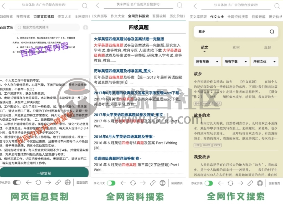Switch to 搜狗搜索 tab in left panel
The height and width of the screenshot is (205, 283).
point(23,17)
